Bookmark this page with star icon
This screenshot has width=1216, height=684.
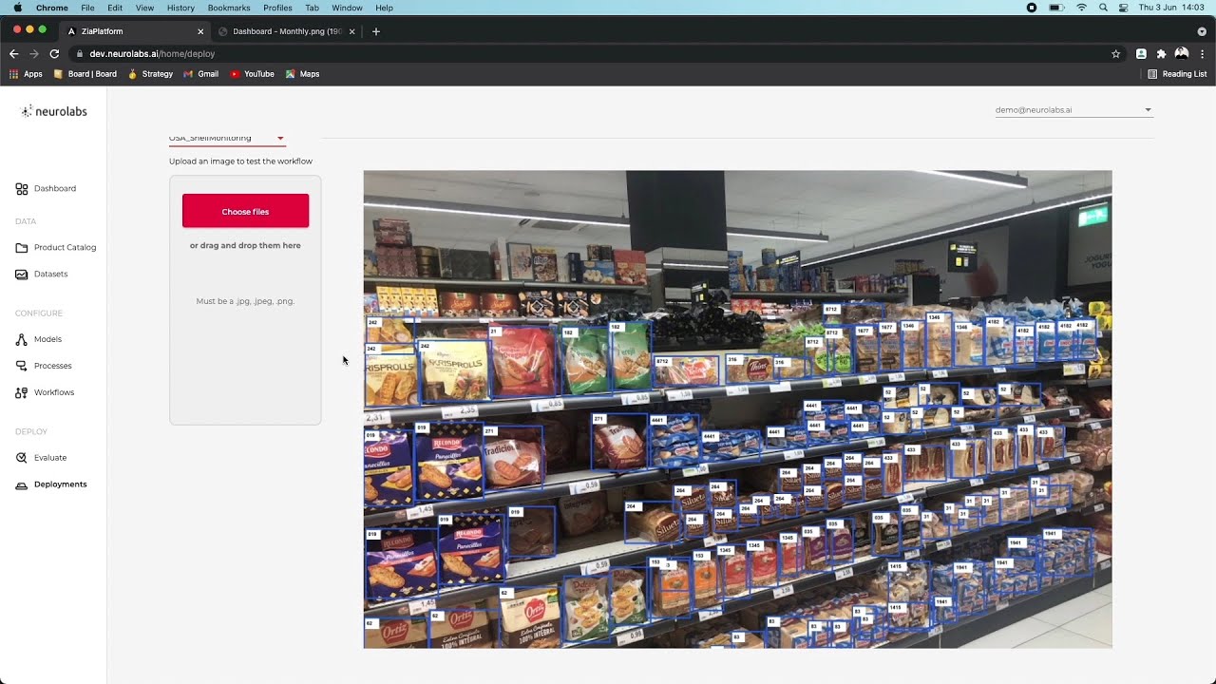pyautogui.click(x=1115, y=54)
